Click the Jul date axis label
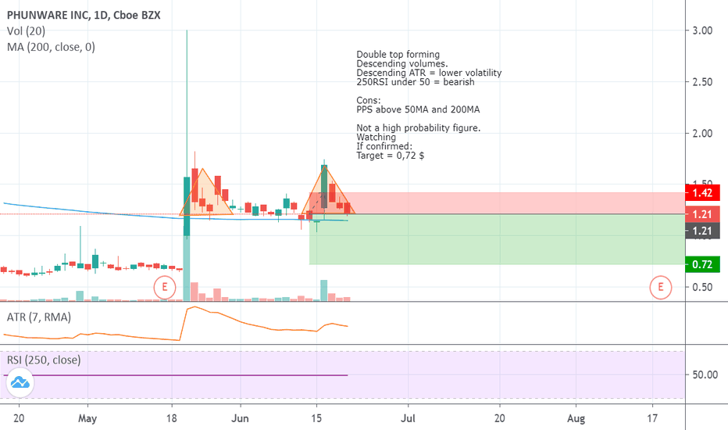728x430 pixels. point(408,418)
